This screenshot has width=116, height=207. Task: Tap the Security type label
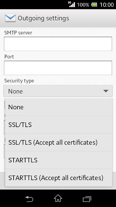19,81
